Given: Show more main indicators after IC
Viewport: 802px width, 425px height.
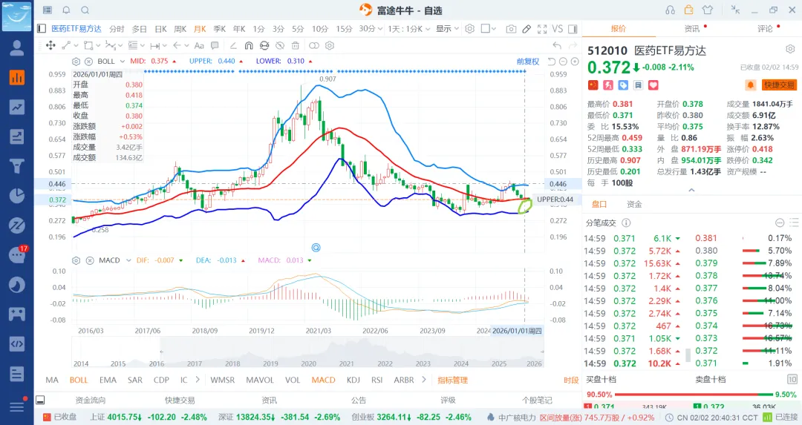Looking at the screenshot, I should [x=197, y=380].
